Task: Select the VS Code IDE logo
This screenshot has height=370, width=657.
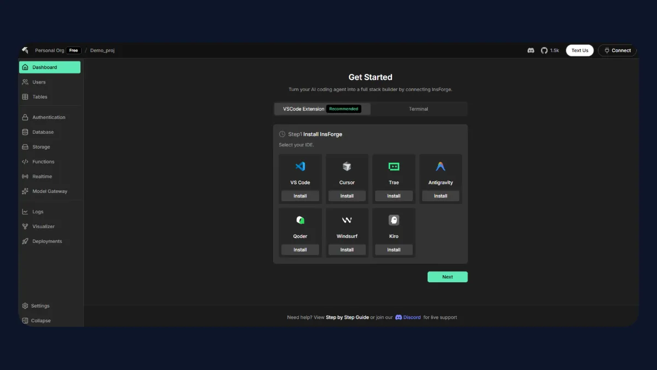Action: tap(299, 166)
